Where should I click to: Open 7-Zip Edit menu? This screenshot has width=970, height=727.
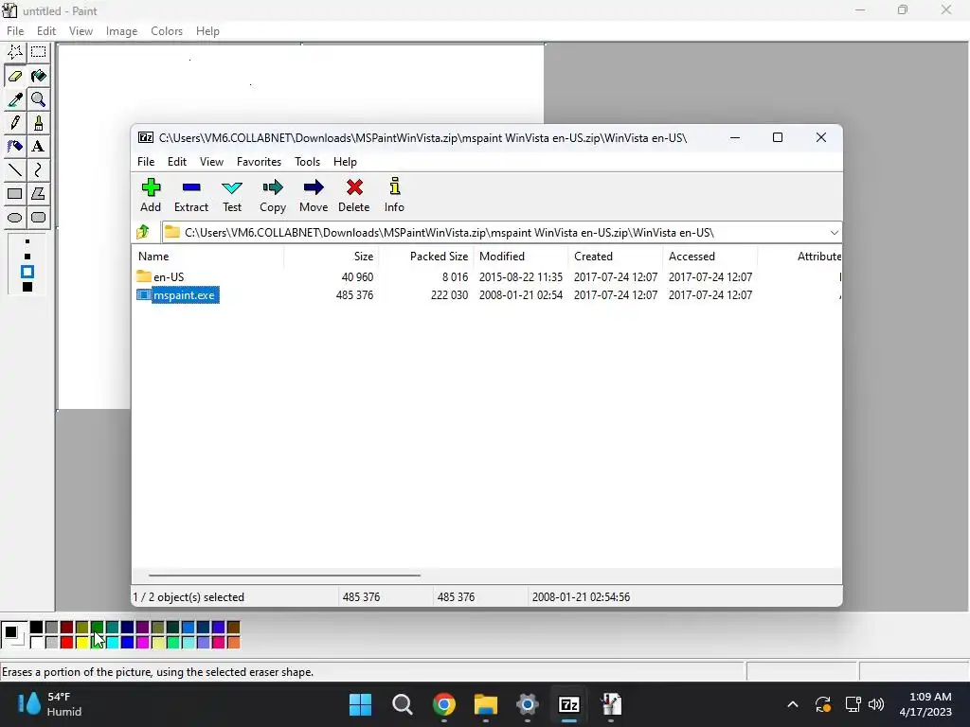(x=177, y=161)
